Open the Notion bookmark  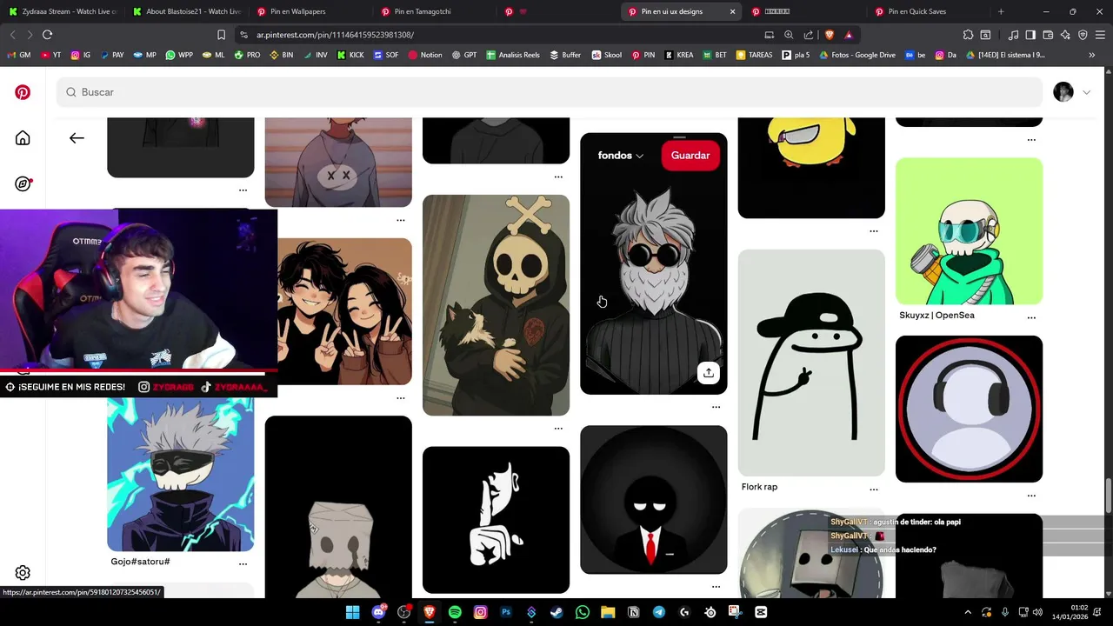(424, 55)
